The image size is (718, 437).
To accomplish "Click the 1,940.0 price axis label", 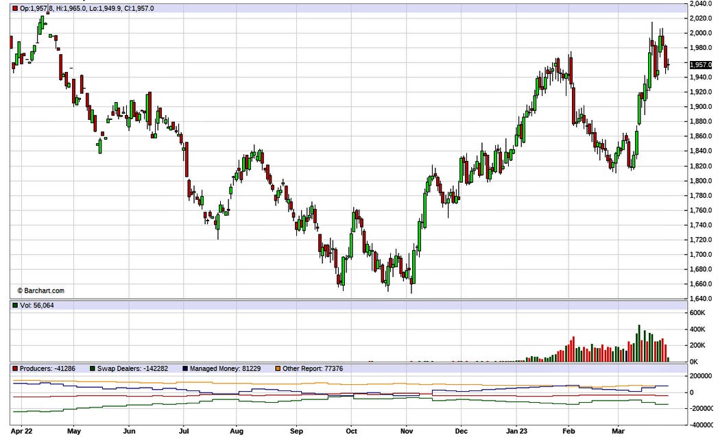I will coord(701,77).
